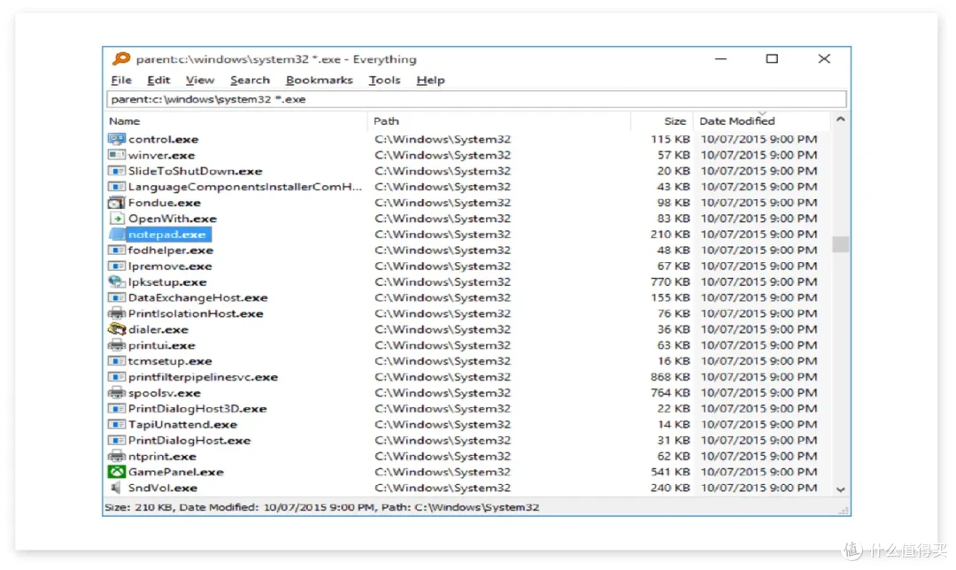
Task: Select the OpenWith.exe icon
Action: (x=116, y=219)
